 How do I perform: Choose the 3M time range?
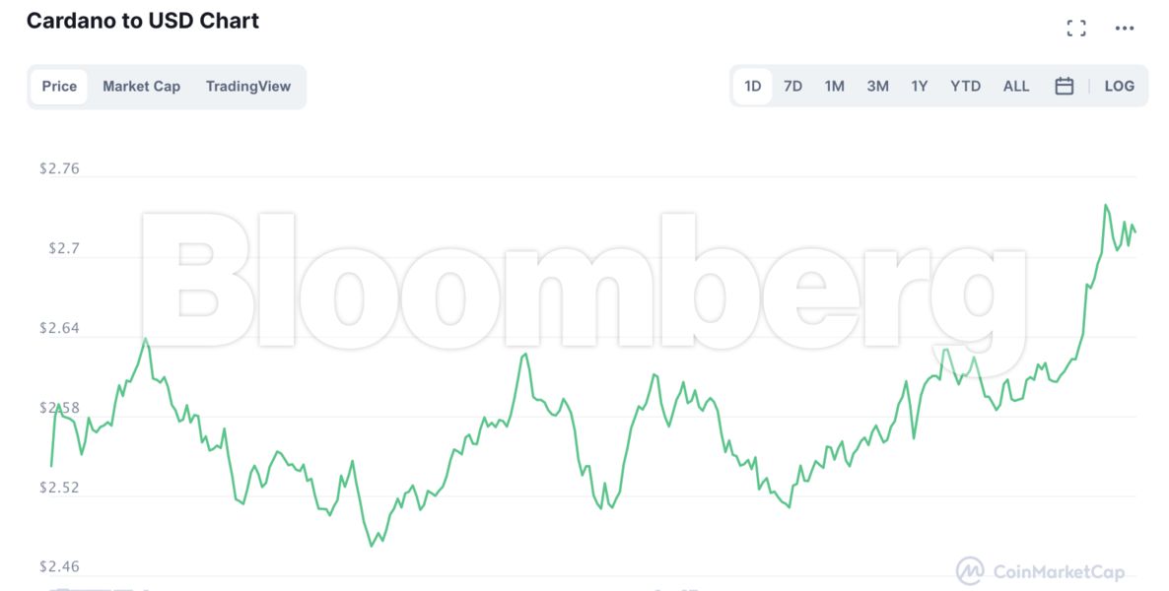click(877, 86)
